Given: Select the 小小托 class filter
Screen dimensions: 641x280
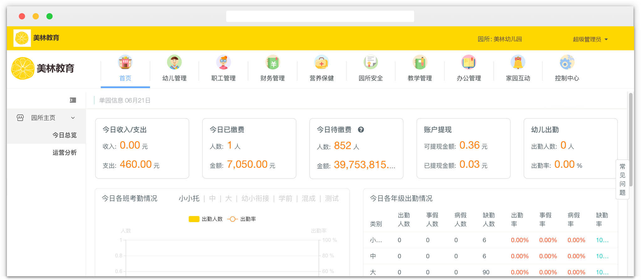Looking at the screenshot, I should click(x=189, y=199).
